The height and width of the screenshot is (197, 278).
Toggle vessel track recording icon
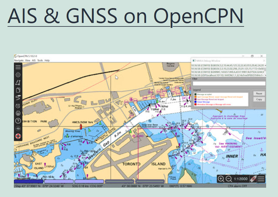(x=18, y=98)
